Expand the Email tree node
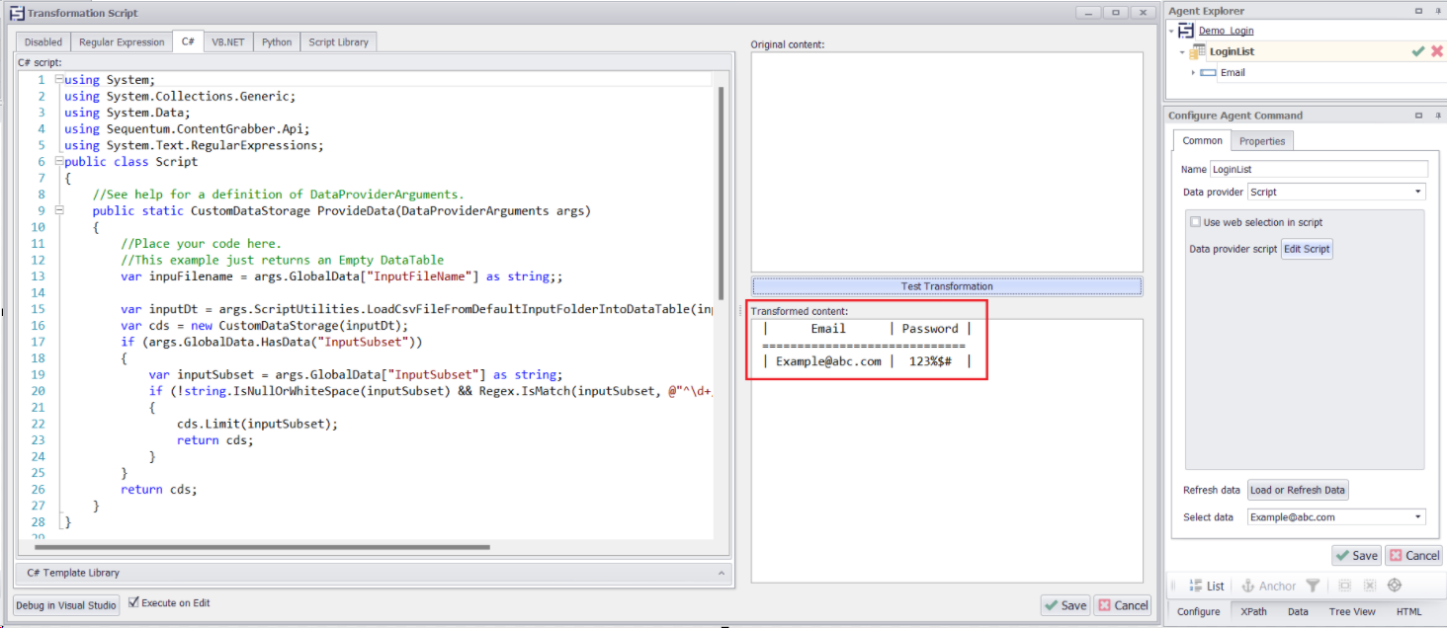Viewport: 1447px width, 628px height. (1193, 72)
